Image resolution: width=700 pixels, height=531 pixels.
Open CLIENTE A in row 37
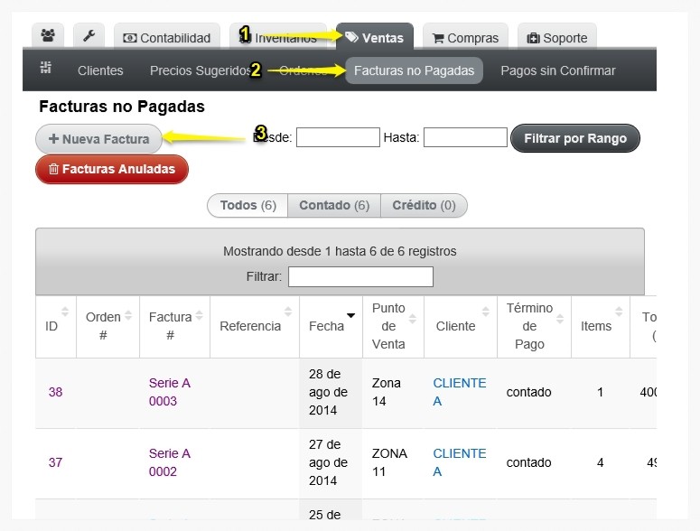tap(460, 462)
